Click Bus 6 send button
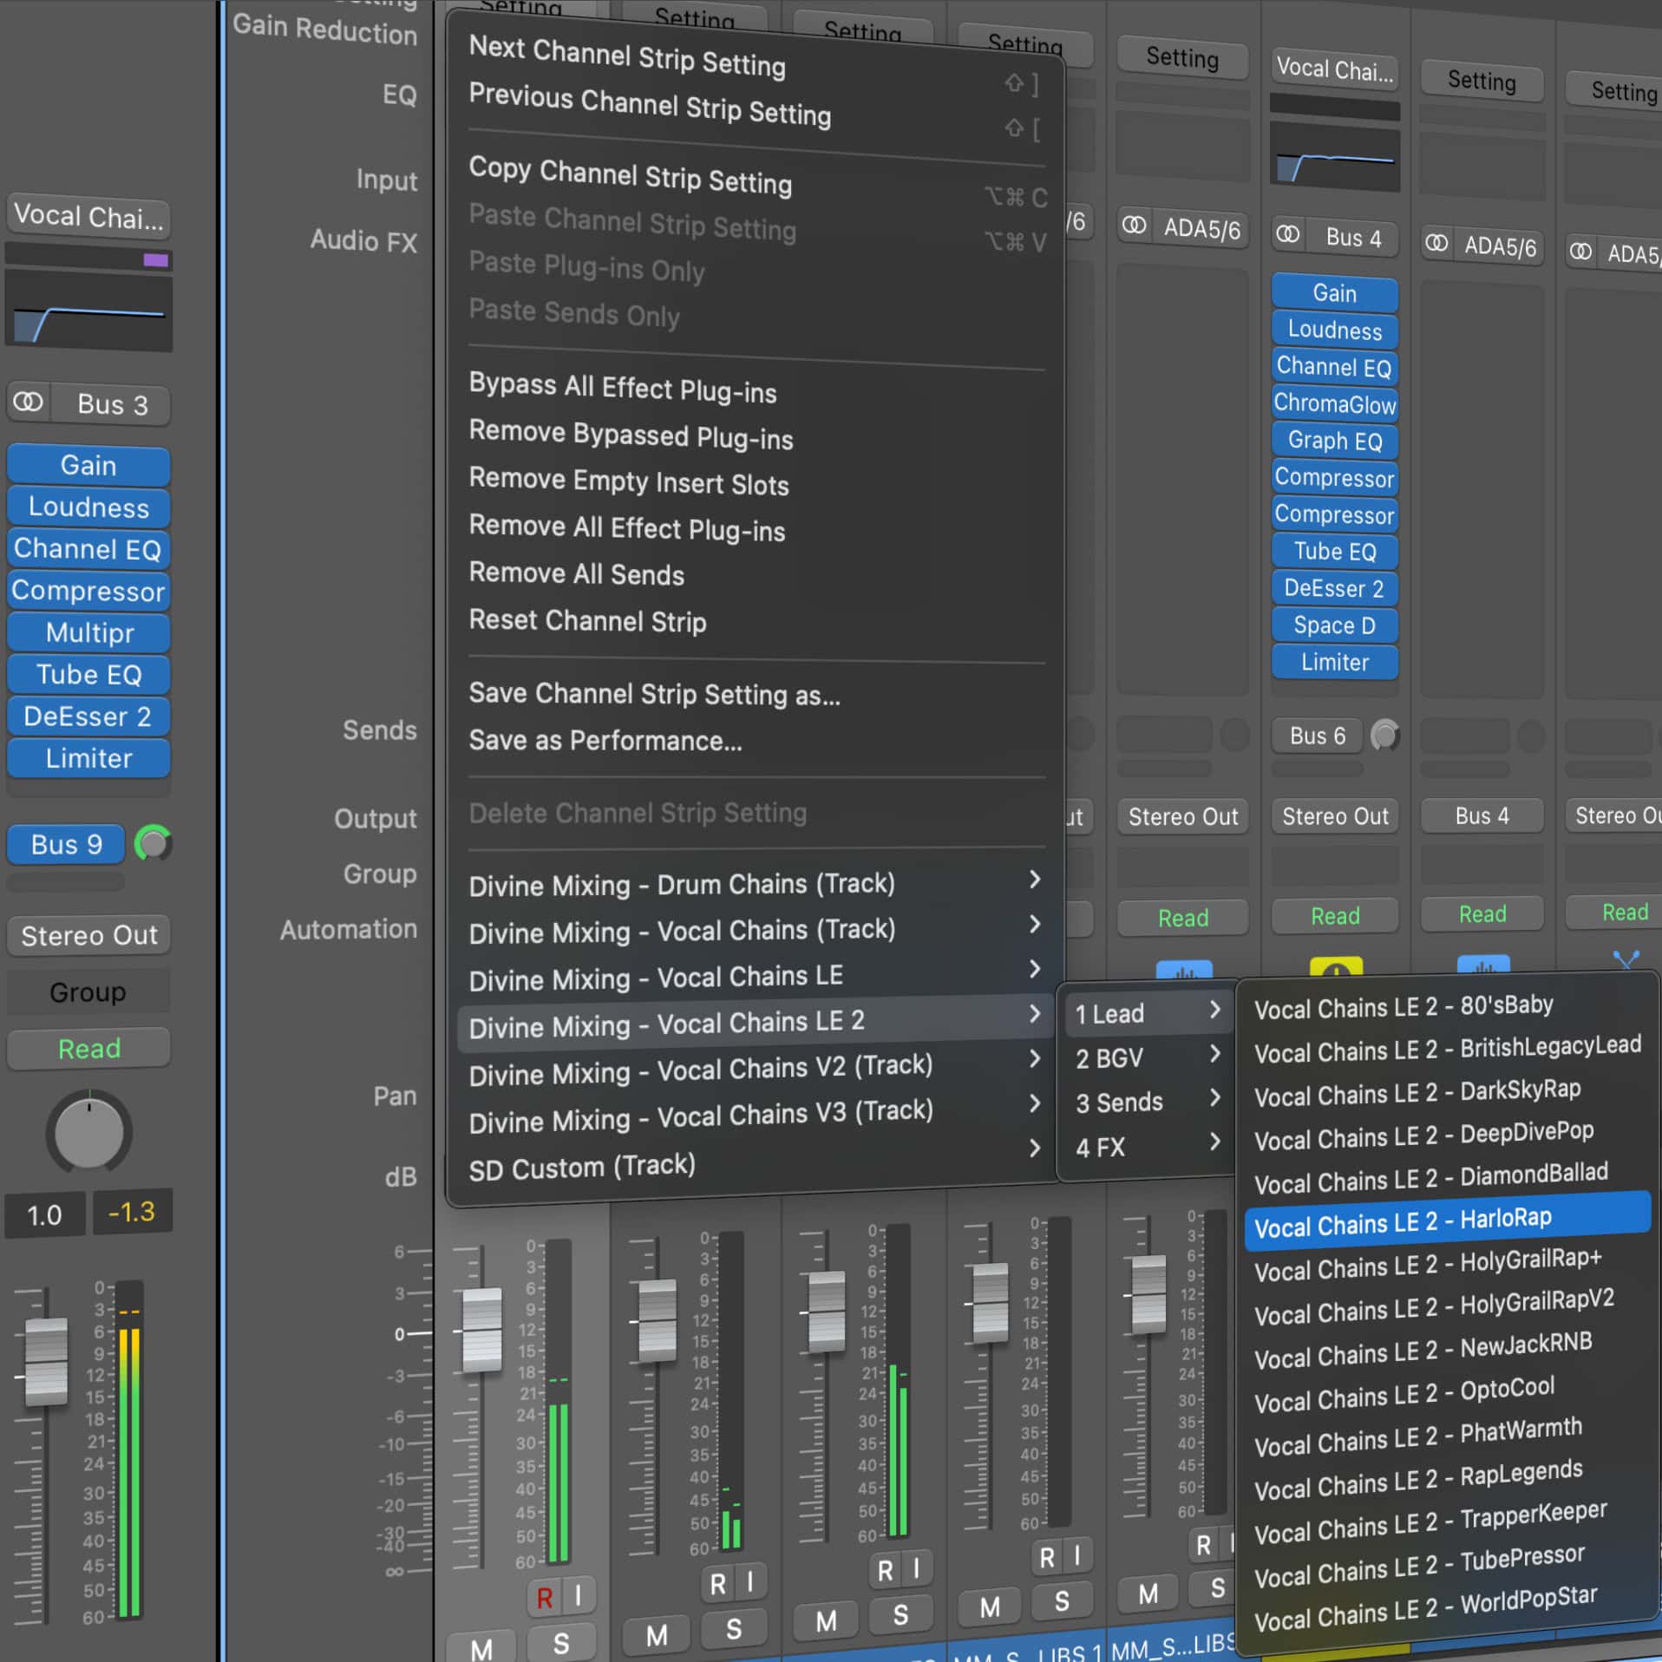Viewport: 1662px width, 1662px height. [x=1317, y=736]
